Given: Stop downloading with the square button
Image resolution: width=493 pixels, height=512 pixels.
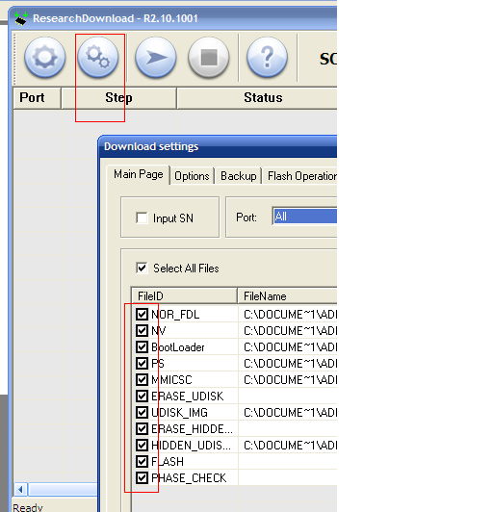Looking at the screenshot, I should click(209, 58).
